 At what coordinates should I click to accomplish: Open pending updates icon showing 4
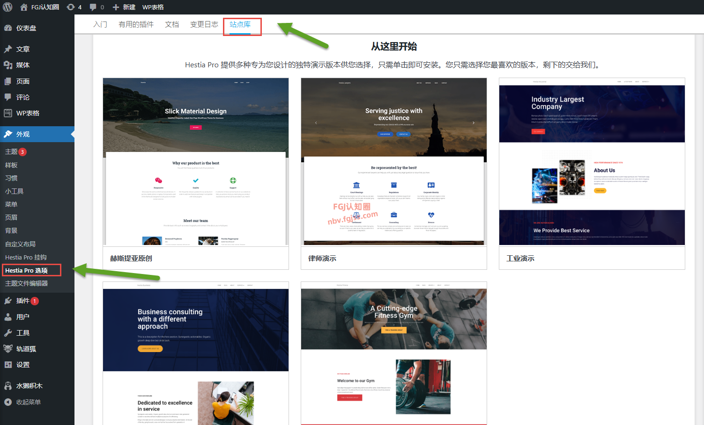(x=71, y=7)
